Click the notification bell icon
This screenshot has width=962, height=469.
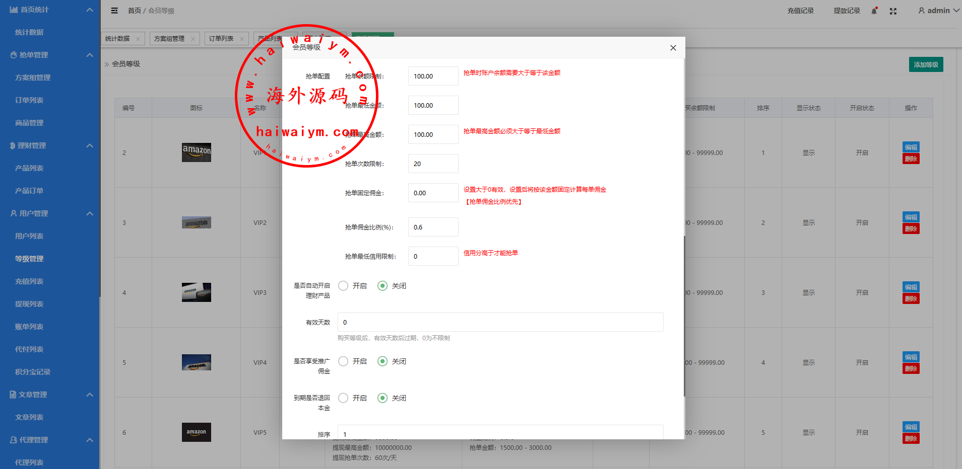pos(874,11)
